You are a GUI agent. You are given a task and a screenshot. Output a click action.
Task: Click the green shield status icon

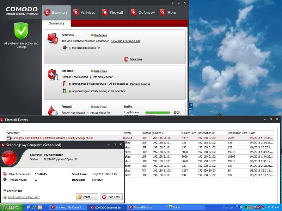point(21,31)
